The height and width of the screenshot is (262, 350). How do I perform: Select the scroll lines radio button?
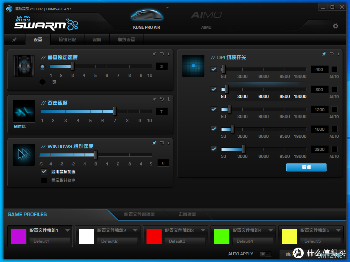coord(43,67)
